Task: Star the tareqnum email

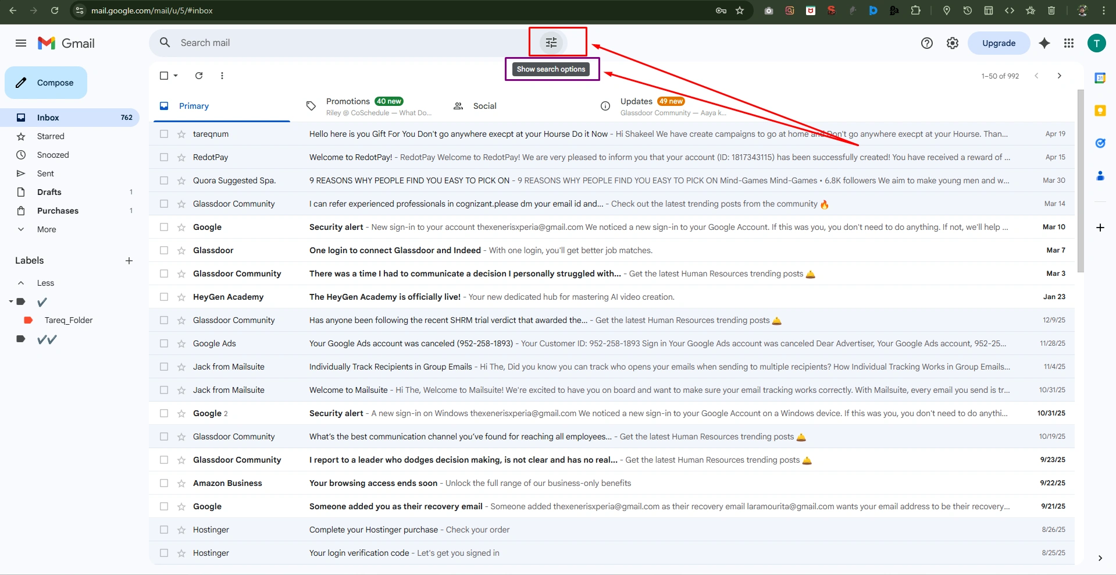Action: click(181, 134)
